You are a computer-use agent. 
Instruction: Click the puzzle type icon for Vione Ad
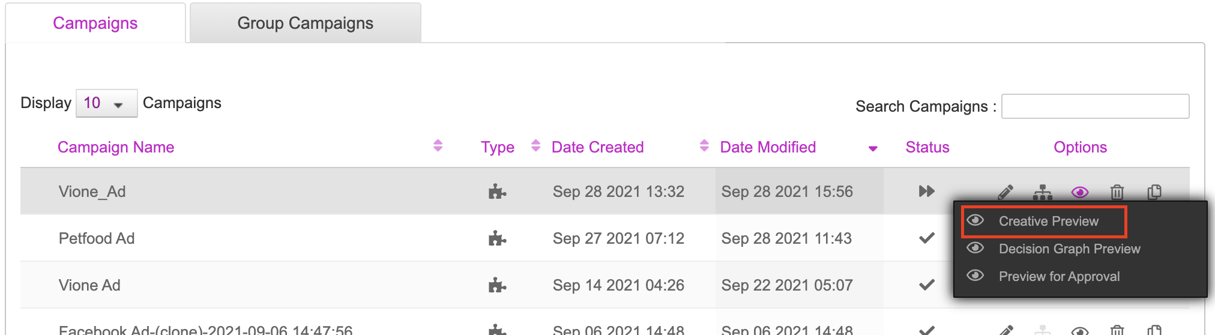497,285
